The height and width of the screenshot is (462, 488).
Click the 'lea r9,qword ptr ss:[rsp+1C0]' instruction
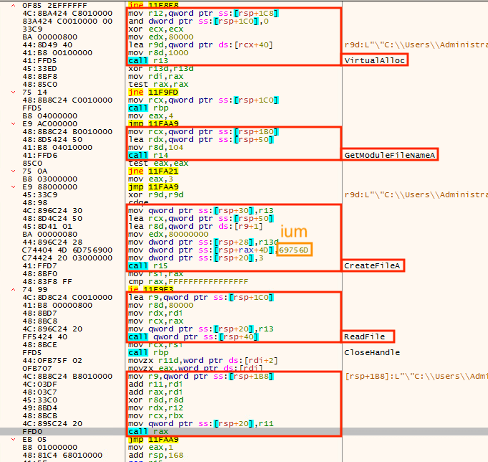[x=201, y=298]
